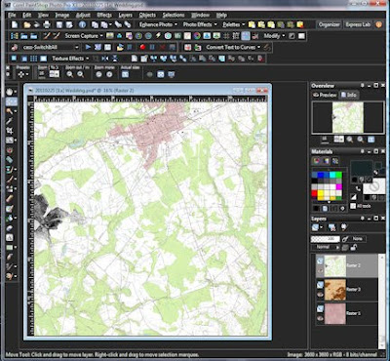Viewport: 390px width, 361px height.
Task: Select the Red Eye tool
Action: click(10, 150)
